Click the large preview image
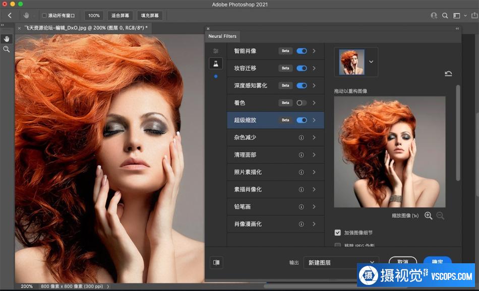 [x=389, y=152]
